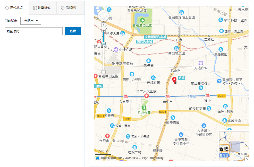This screenshot has width=254, height=167.
Task: Open the 合肥市 city dropdown
Action: pyautogui.click(x=31, y=21)
